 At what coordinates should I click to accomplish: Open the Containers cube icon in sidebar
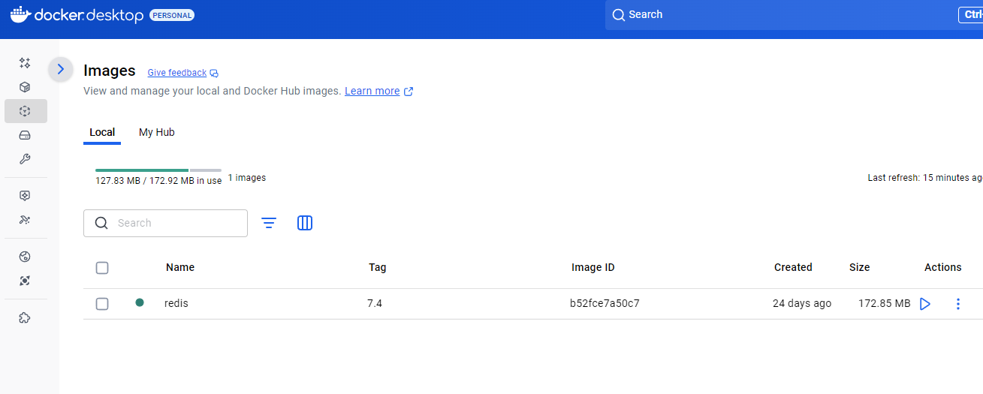point(25,87)
